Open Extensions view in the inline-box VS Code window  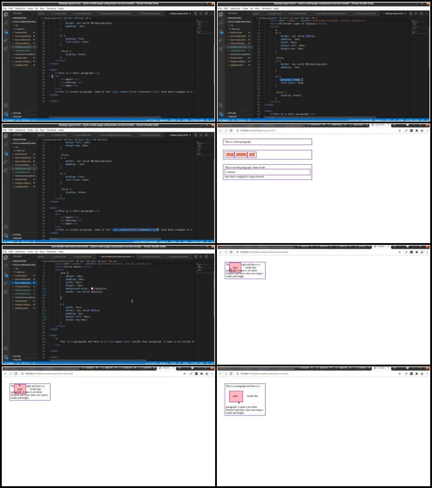[6, 292]
